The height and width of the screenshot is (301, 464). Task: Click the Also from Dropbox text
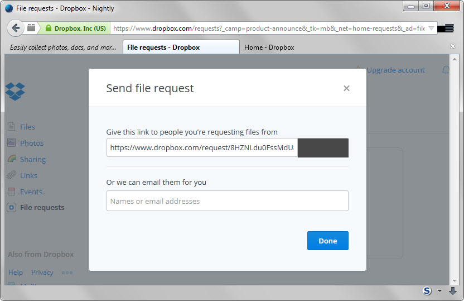coord(41,255)
